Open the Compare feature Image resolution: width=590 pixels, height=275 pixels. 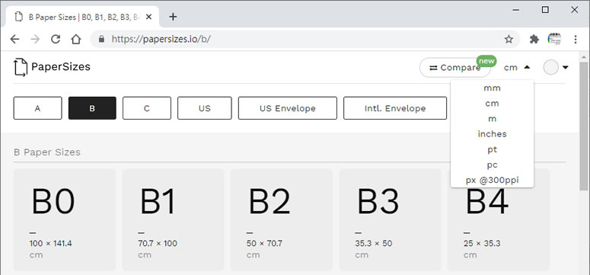(455, 68)
